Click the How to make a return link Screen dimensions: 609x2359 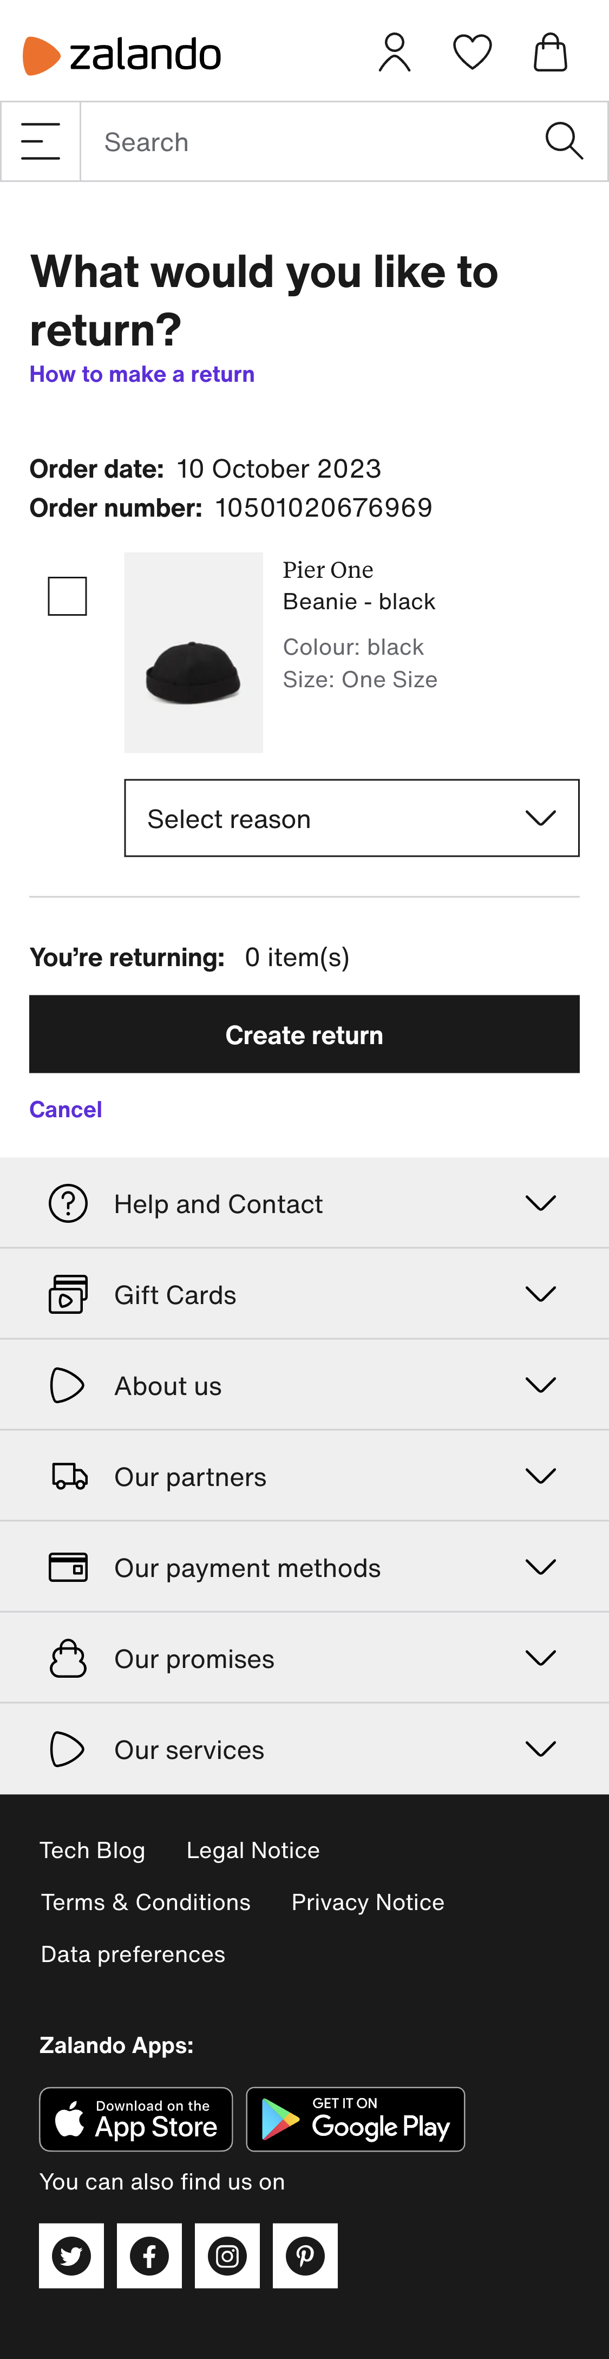[141, 374]
